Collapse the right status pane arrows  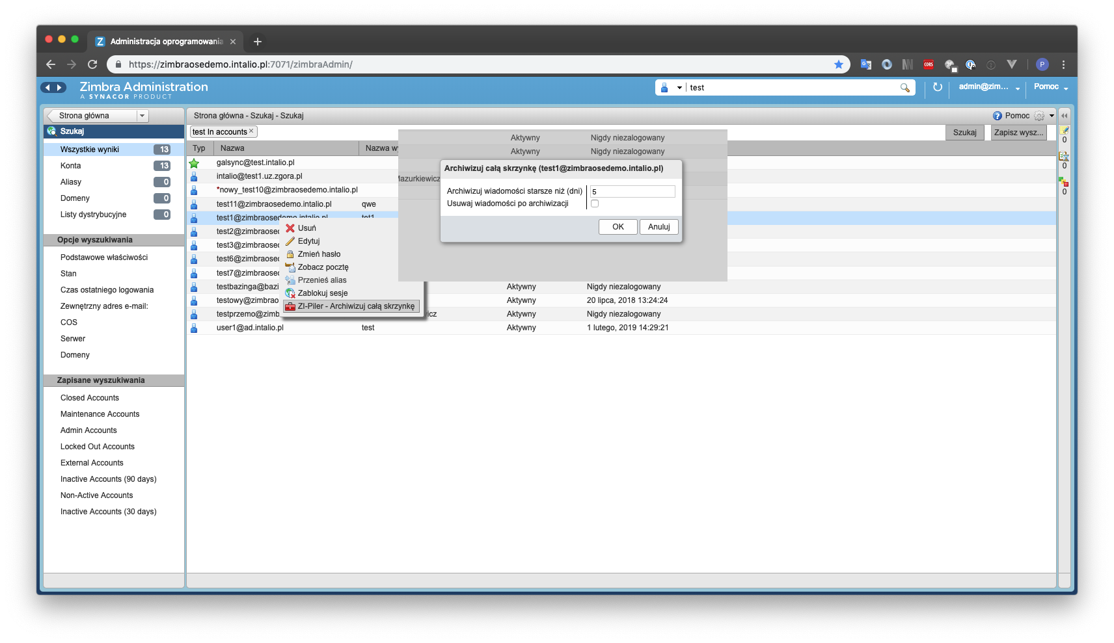click(1065, 116)
